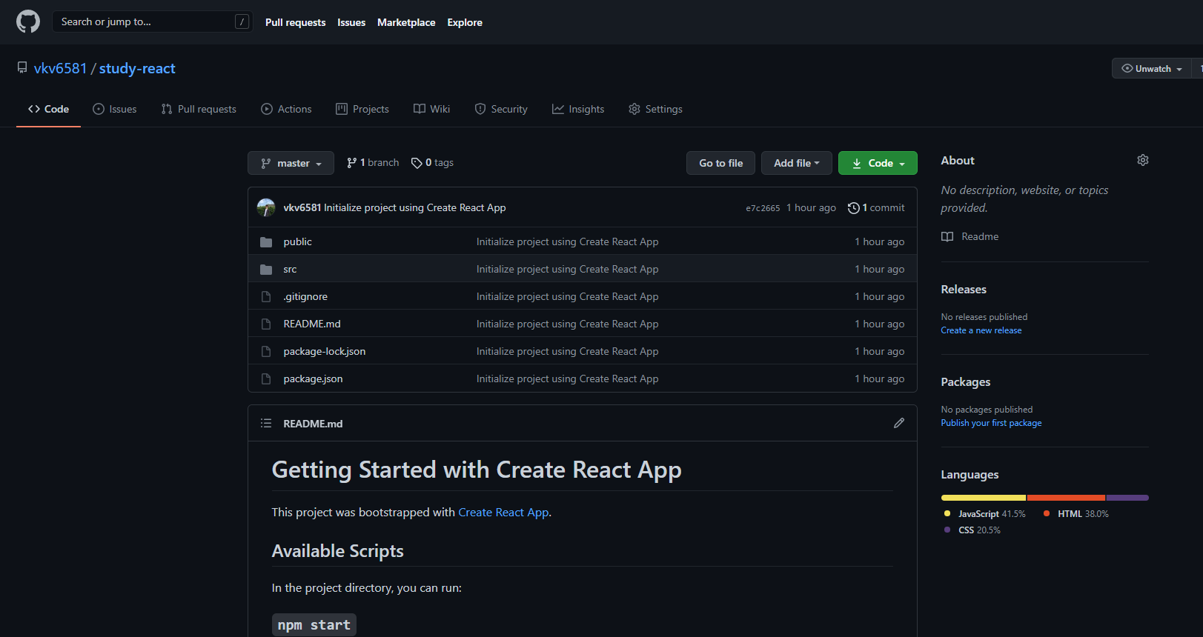1203x637 pixels.
Task: Open the src folder icon
Action: tap(266, 270)
